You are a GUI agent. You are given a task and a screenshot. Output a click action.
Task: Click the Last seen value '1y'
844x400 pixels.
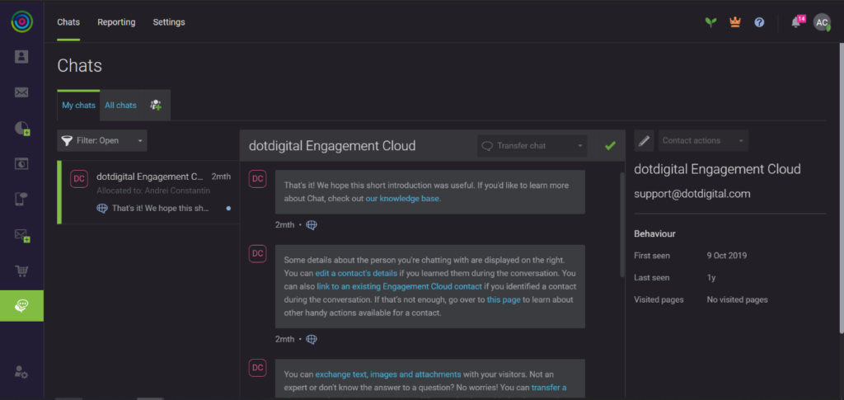click(711, 278)
